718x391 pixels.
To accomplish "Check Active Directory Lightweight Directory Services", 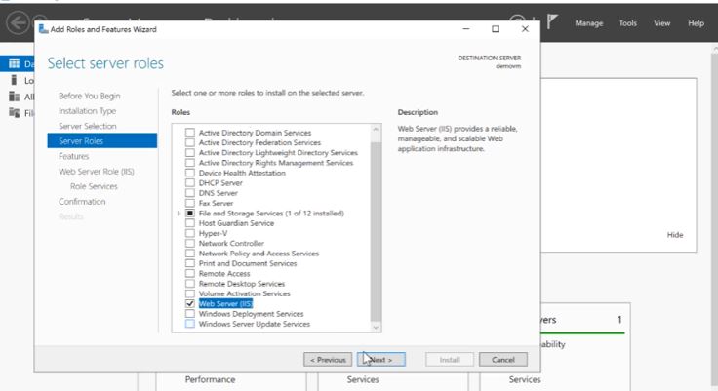I will 190,152.
